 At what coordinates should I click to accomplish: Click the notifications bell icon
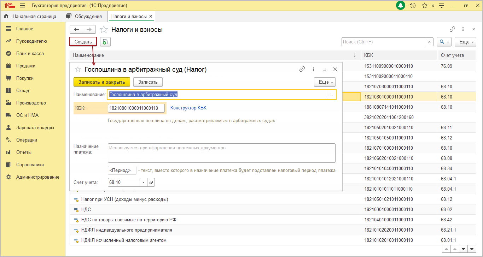coord(401,6)
